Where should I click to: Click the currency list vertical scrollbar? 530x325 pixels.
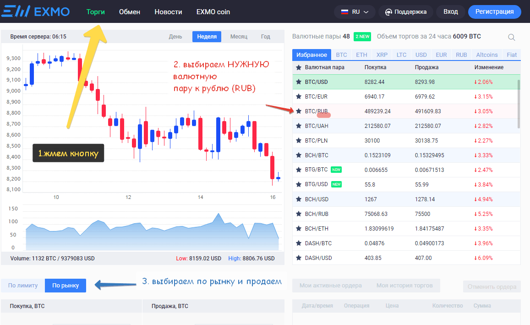[x=519, y=104]
